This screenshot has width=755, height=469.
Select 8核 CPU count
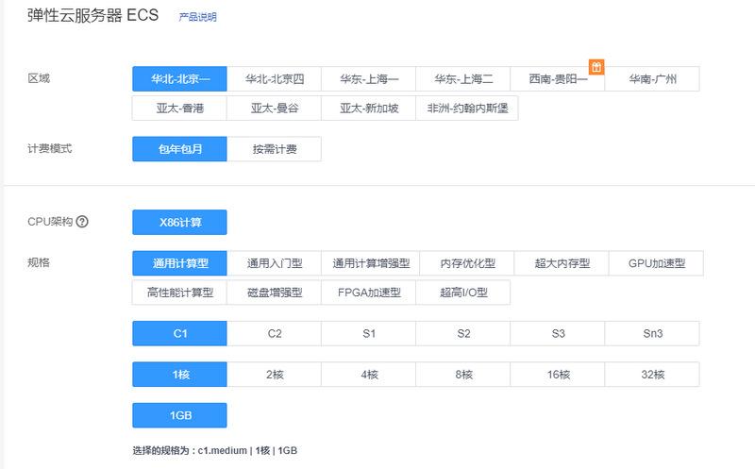(462, 374)
